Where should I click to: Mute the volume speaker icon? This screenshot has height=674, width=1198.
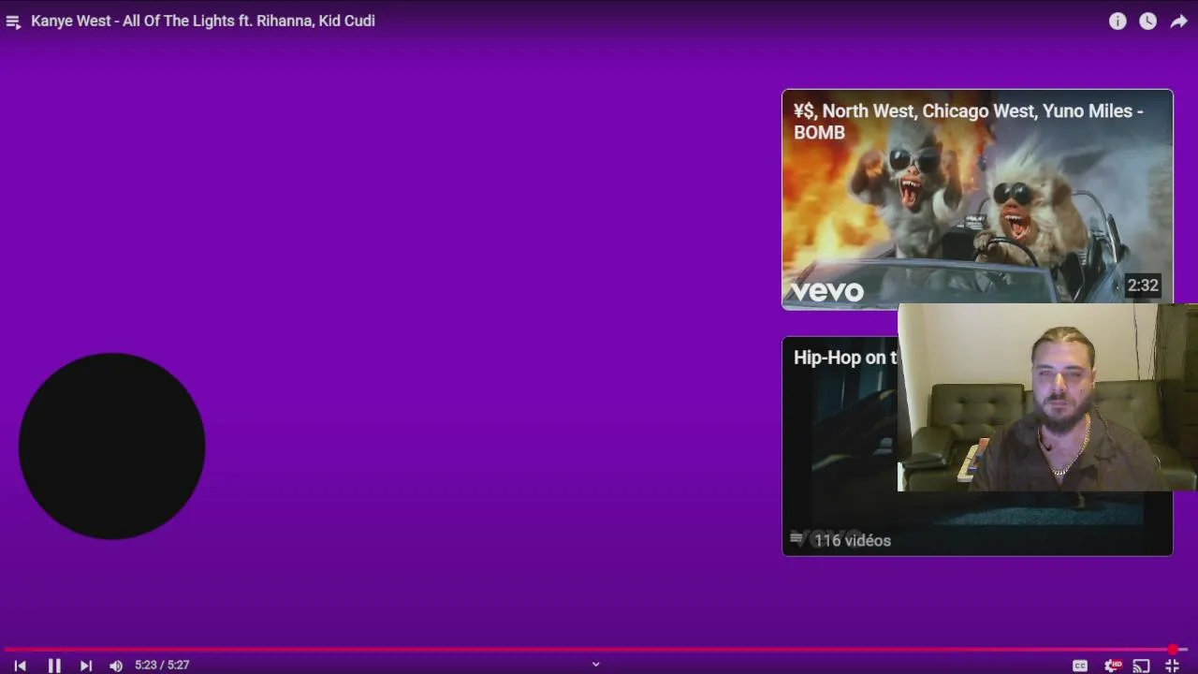click(x=115, y=666)
